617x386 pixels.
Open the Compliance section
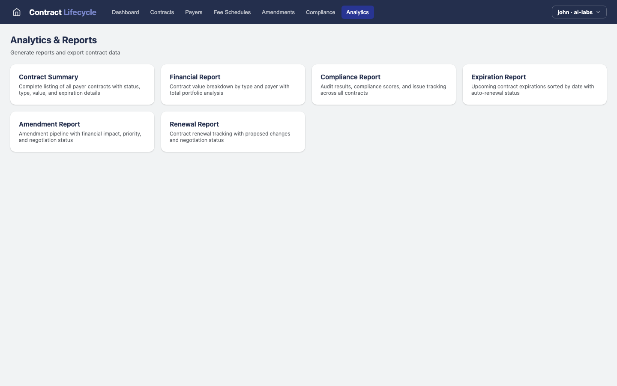[320, 12]
